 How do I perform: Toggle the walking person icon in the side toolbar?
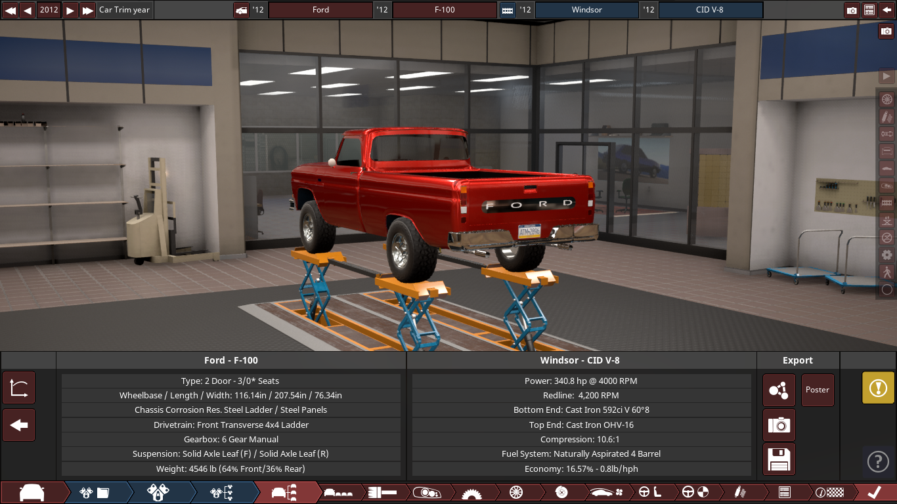pos(886,272)
